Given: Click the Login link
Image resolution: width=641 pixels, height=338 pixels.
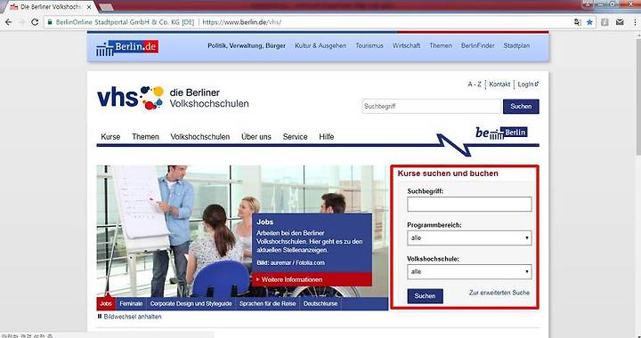Looking at the screenshot, I should pos(528,84).
